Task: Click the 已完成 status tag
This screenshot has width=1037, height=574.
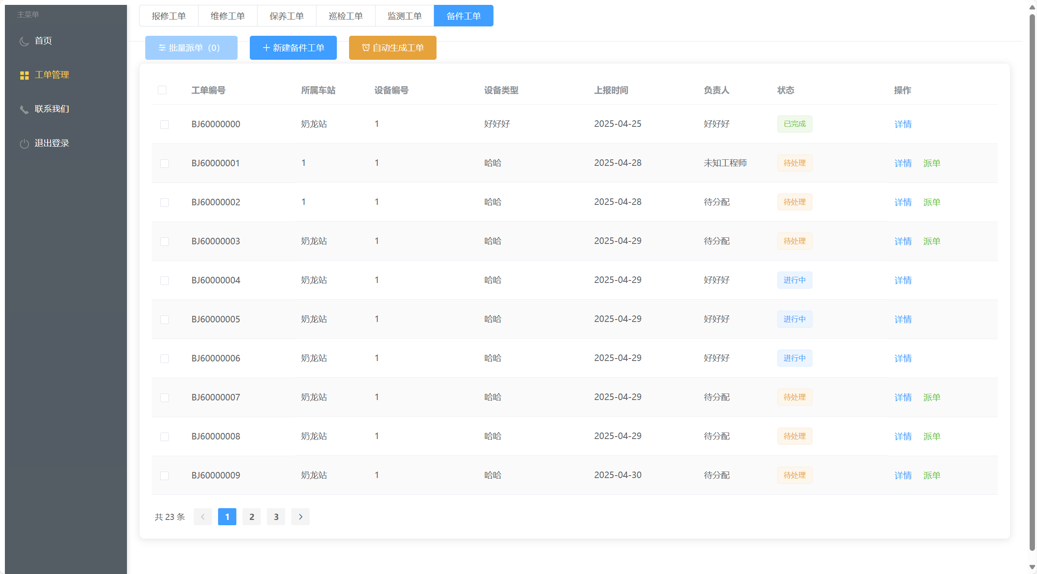Action: point(794,124)
